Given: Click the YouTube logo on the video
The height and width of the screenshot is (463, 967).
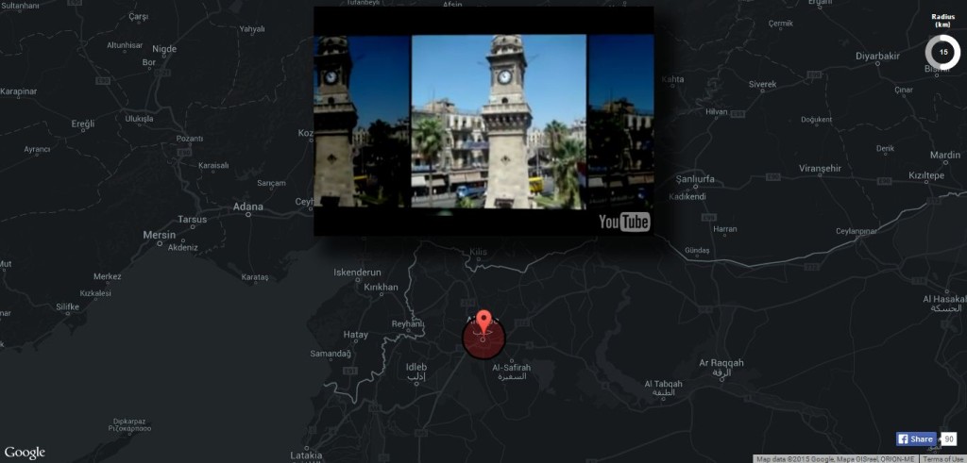Looking at the screenshot, I should click(x=624, y=222).
